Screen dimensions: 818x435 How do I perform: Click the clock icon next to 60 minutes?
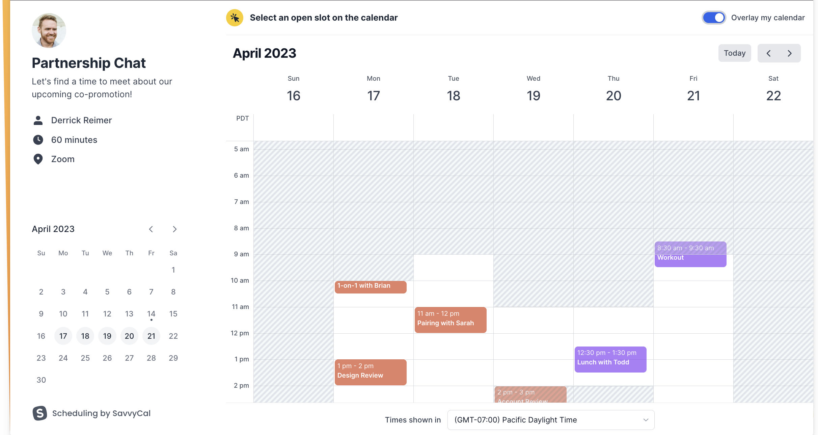38,140
